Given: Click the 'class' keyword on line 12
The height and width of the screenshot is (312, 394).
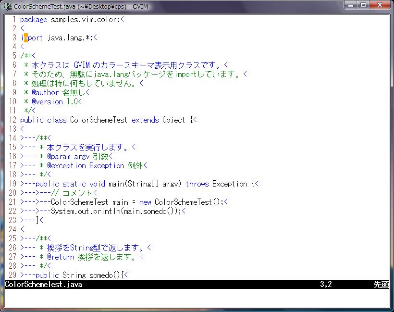Looking at the screenshot, I should 57,120.
